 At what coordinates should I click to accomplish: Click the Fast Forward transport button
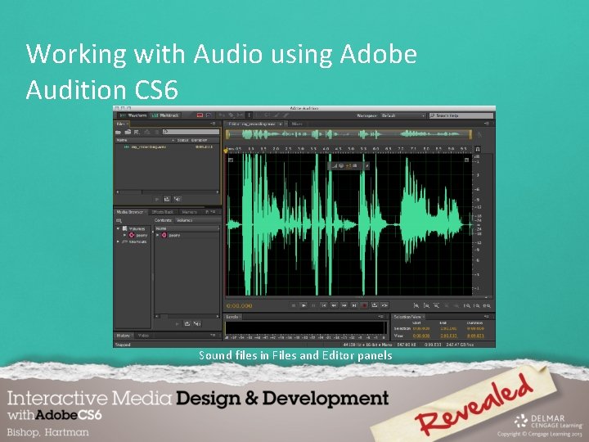click(344, 305)
